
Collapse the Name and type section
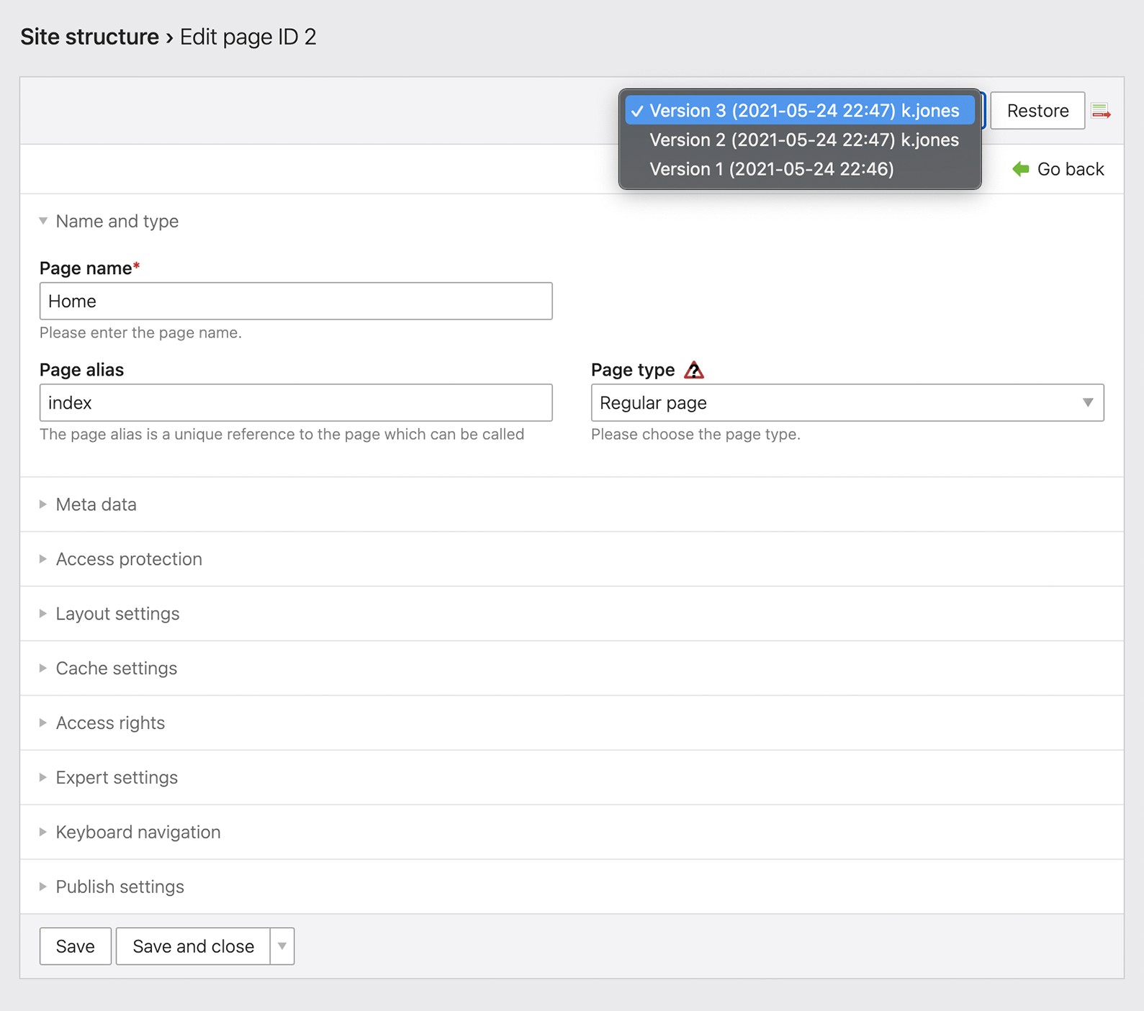point(109,221)
